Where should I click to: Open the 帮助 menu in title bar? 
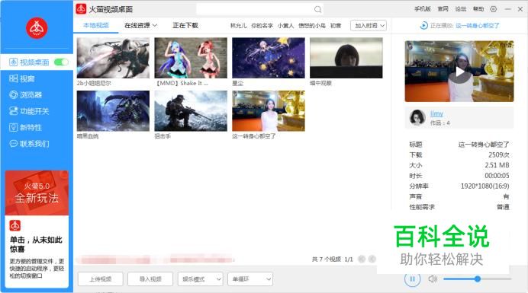tap(478, 9)
